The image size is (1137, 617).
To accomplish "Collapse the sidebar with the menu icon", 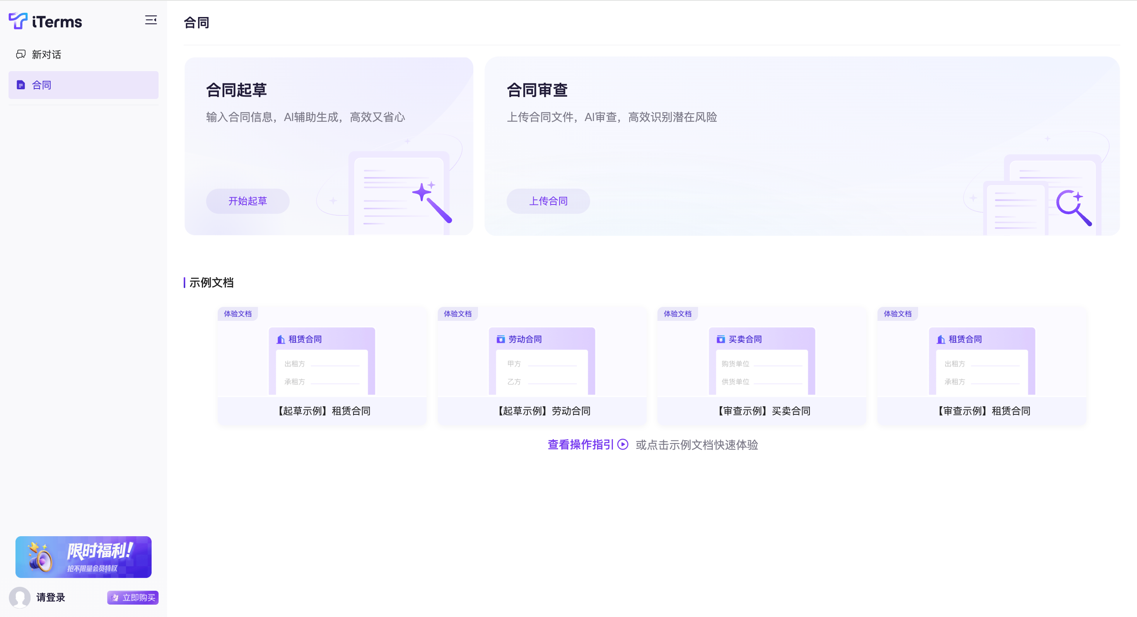I will tap(151, 20).
